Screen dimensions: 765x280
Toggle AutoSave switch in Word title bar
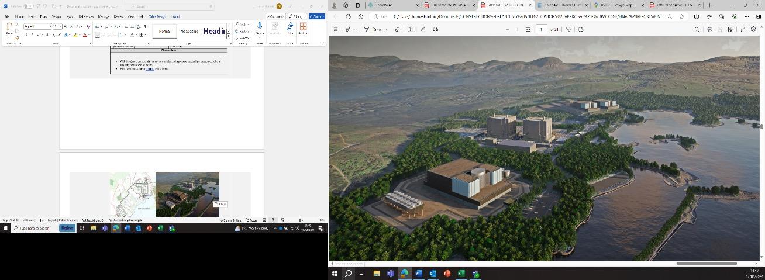coord(27,6)
